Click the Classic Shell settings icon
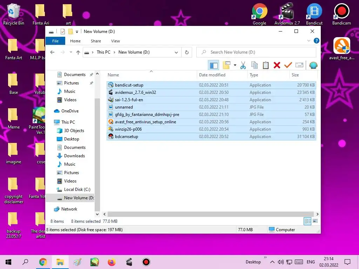359x269 pixels. [313, 65]
